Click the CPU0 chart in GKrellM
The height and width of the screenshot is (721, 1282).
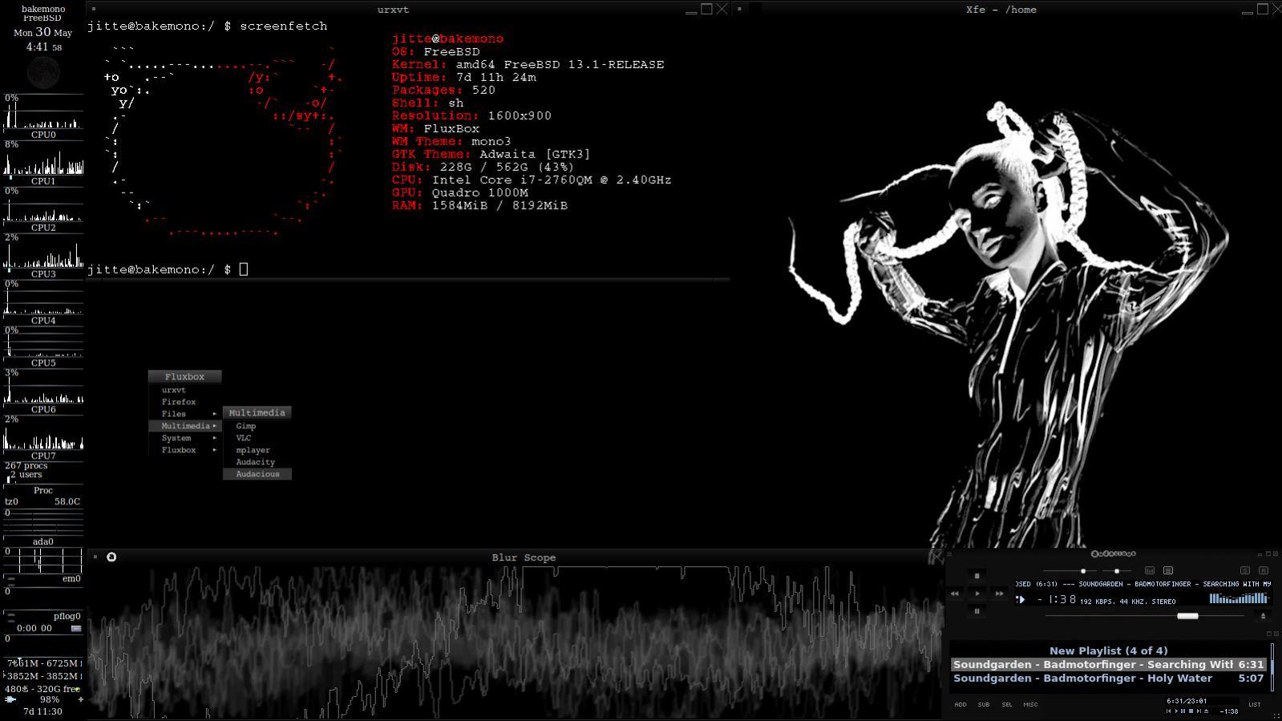pyautogui.click(x=43, y=112)
